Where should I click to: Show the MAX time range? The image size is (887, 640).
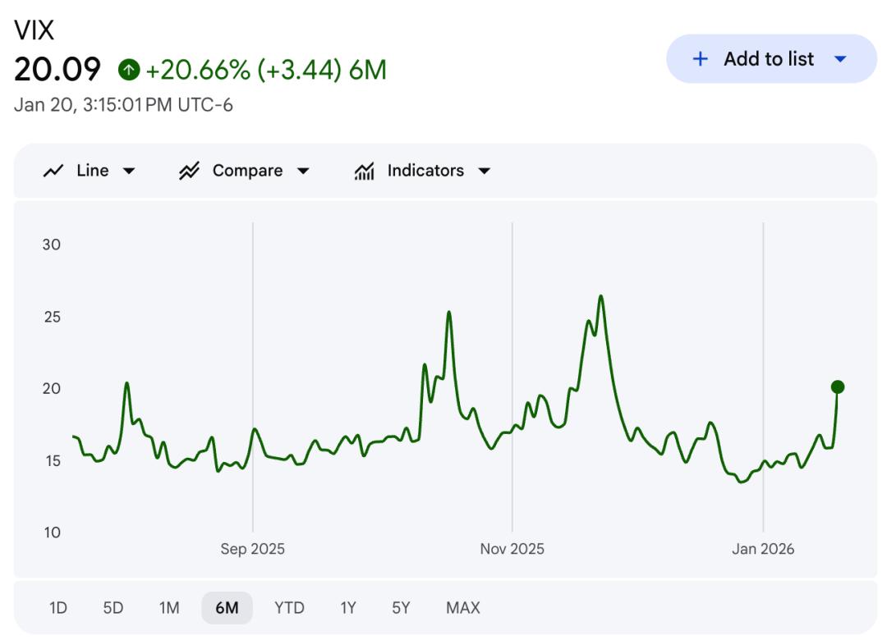[463, 608]
